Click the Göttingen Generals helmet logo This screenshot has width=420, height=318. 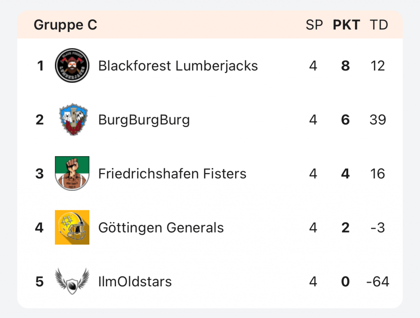(x=72, y=227)
